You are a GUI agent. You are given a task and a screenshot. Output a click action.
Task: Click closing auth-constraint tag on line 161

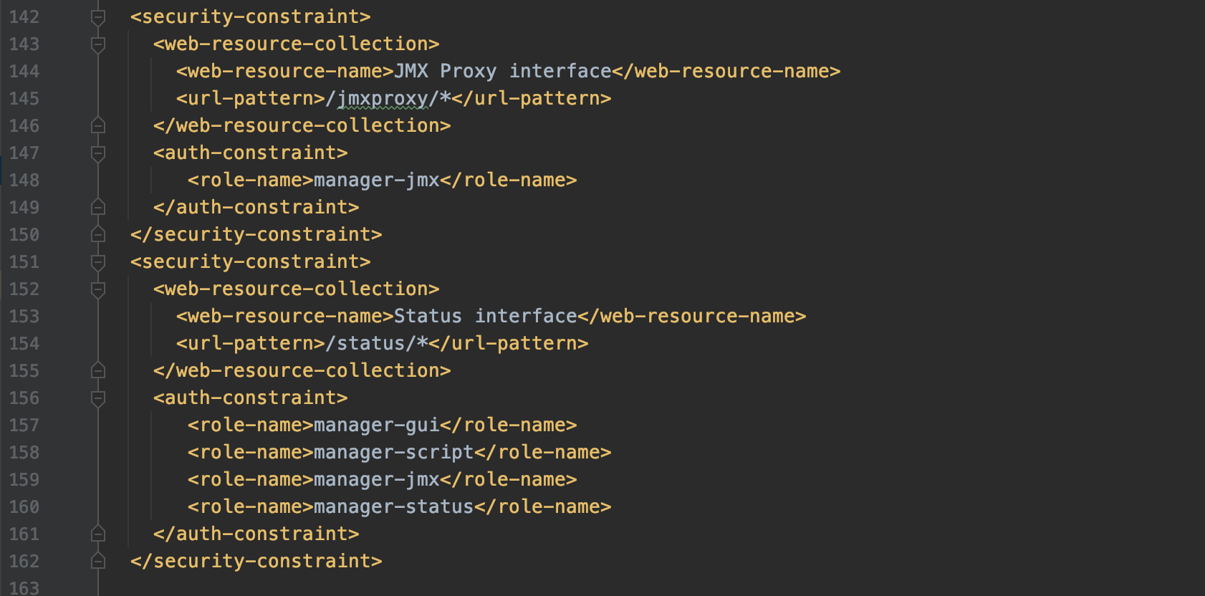[256, 534]
